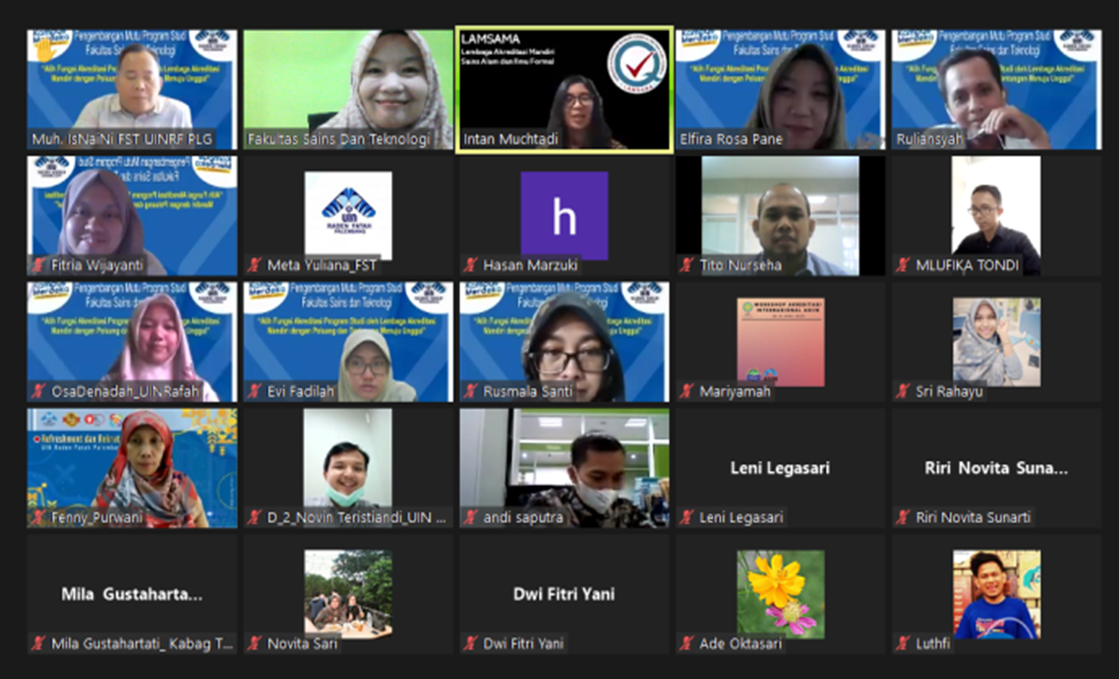Select OsaDenadah_UINRafah's video feed
Image resolution: width=1119 pixels, height=679 pixels.
click(x=132, y=342)
